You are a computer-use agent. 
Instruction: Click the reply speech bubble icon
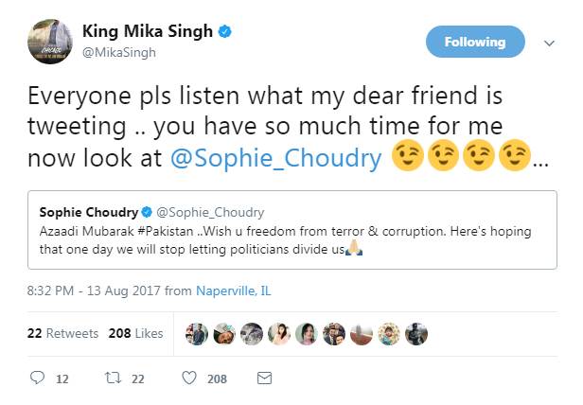39,378
